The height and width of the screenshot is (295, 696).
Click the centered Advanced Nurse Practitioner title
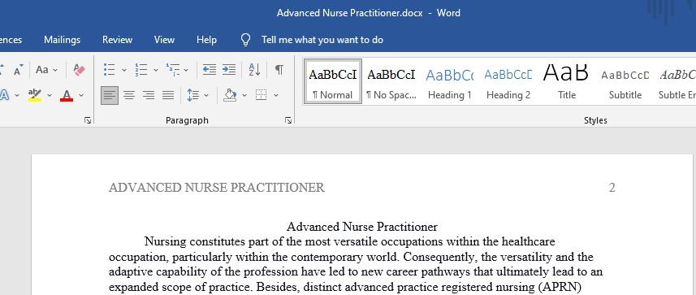coord(362,227)
